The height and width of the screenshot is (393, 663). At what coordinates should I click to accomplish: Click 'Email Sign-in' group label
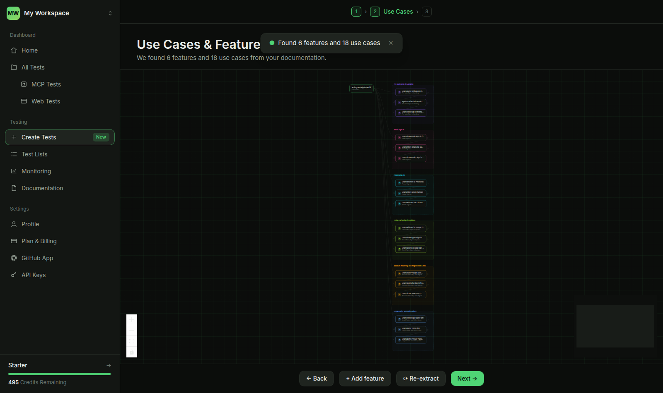click(x=399, y=130)
